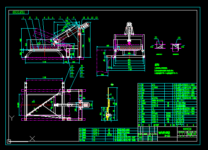Select the inclined motor in side view

coord(85,25)
